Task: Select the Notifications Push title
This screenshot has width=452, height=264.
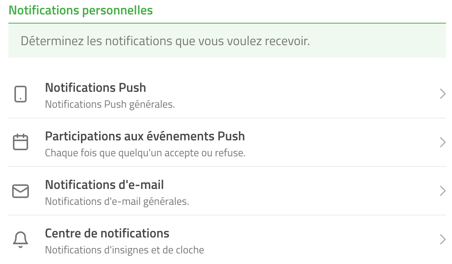Action: (95, 88)
